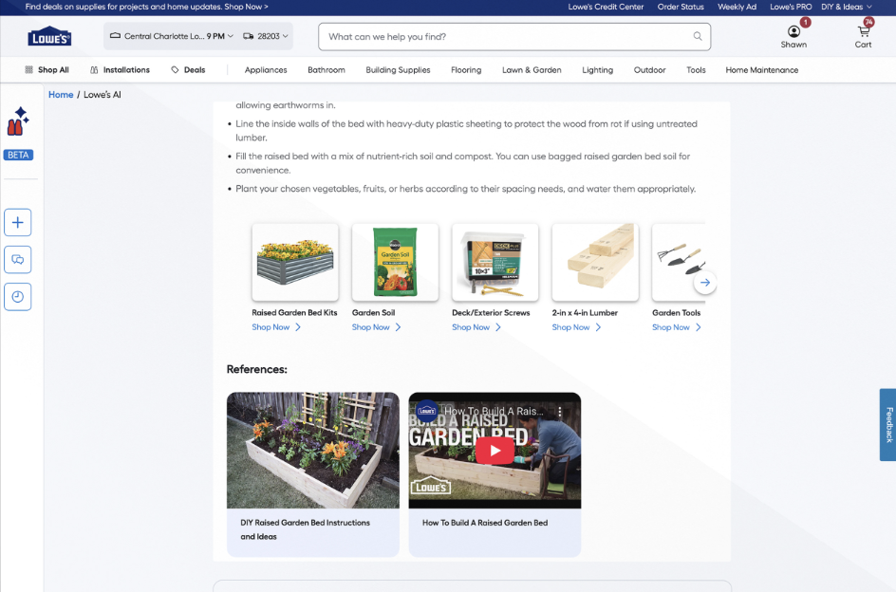Click 'DIY Raised Garden Bed Instructions and Ideas' caption

point(305,529)
